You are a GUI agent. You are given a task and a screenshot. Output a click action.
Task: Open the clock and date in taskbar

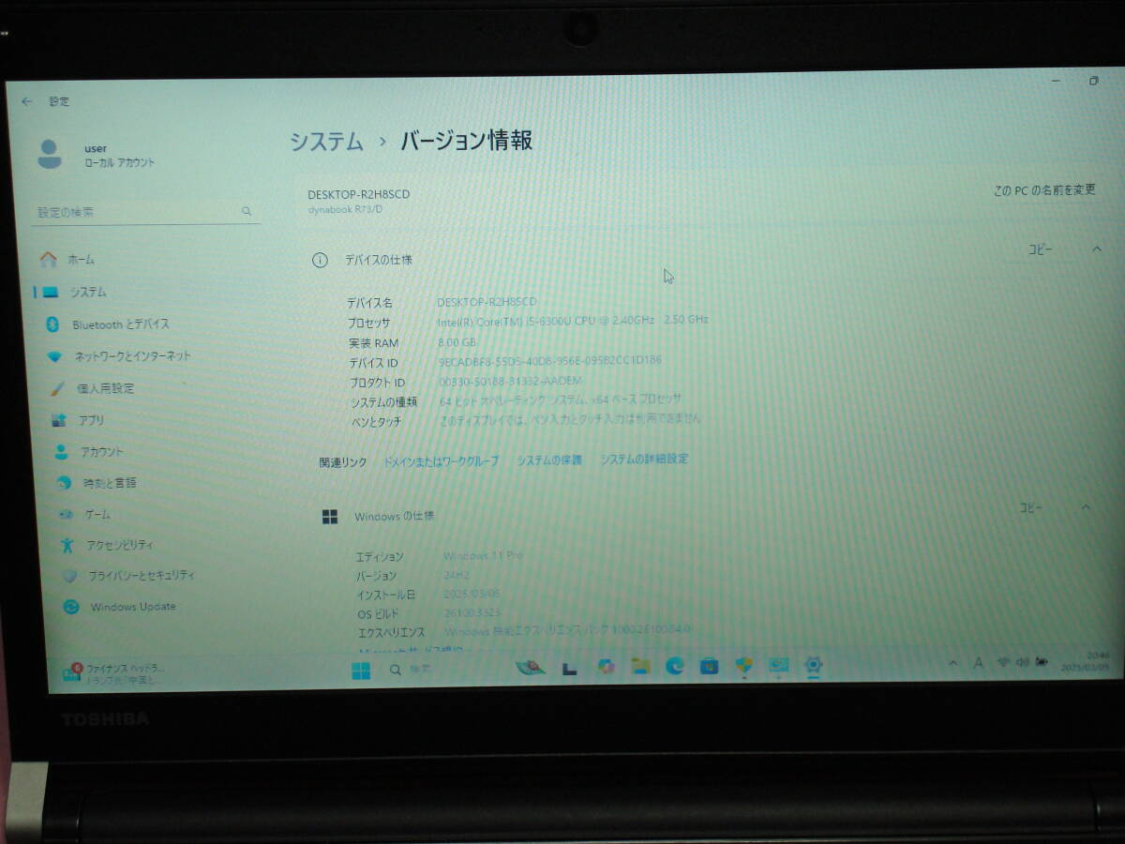1087,662
